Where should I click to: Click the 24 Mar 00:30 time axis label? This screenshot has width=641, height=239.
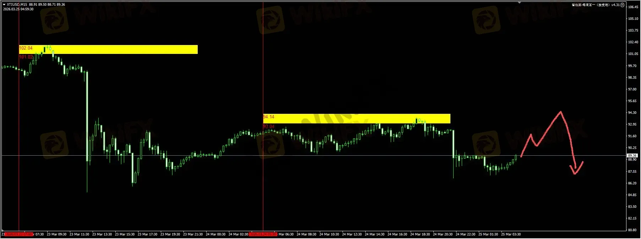point(215,234)
